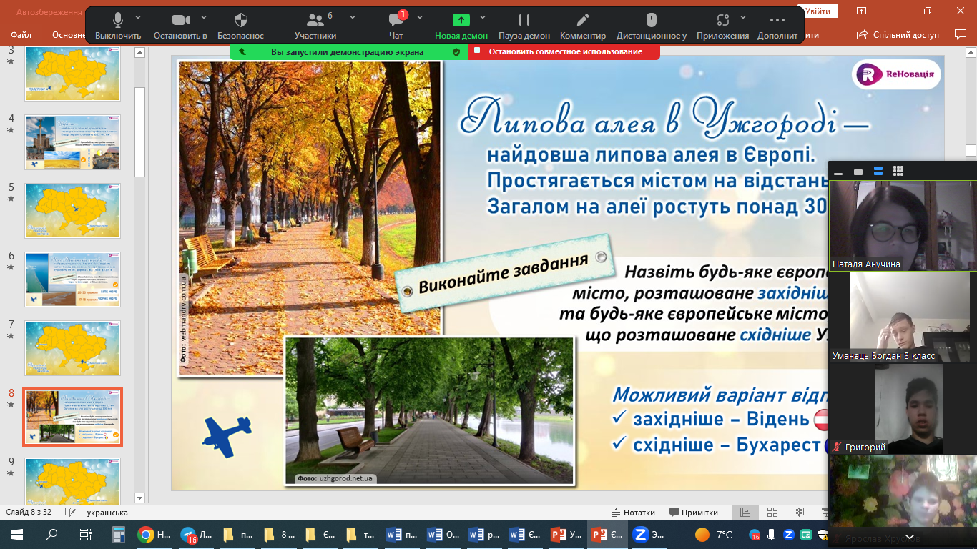Open the Файл ribbon tab
The height and width of the screenshot is (549, 977).
tap(21, 35)
